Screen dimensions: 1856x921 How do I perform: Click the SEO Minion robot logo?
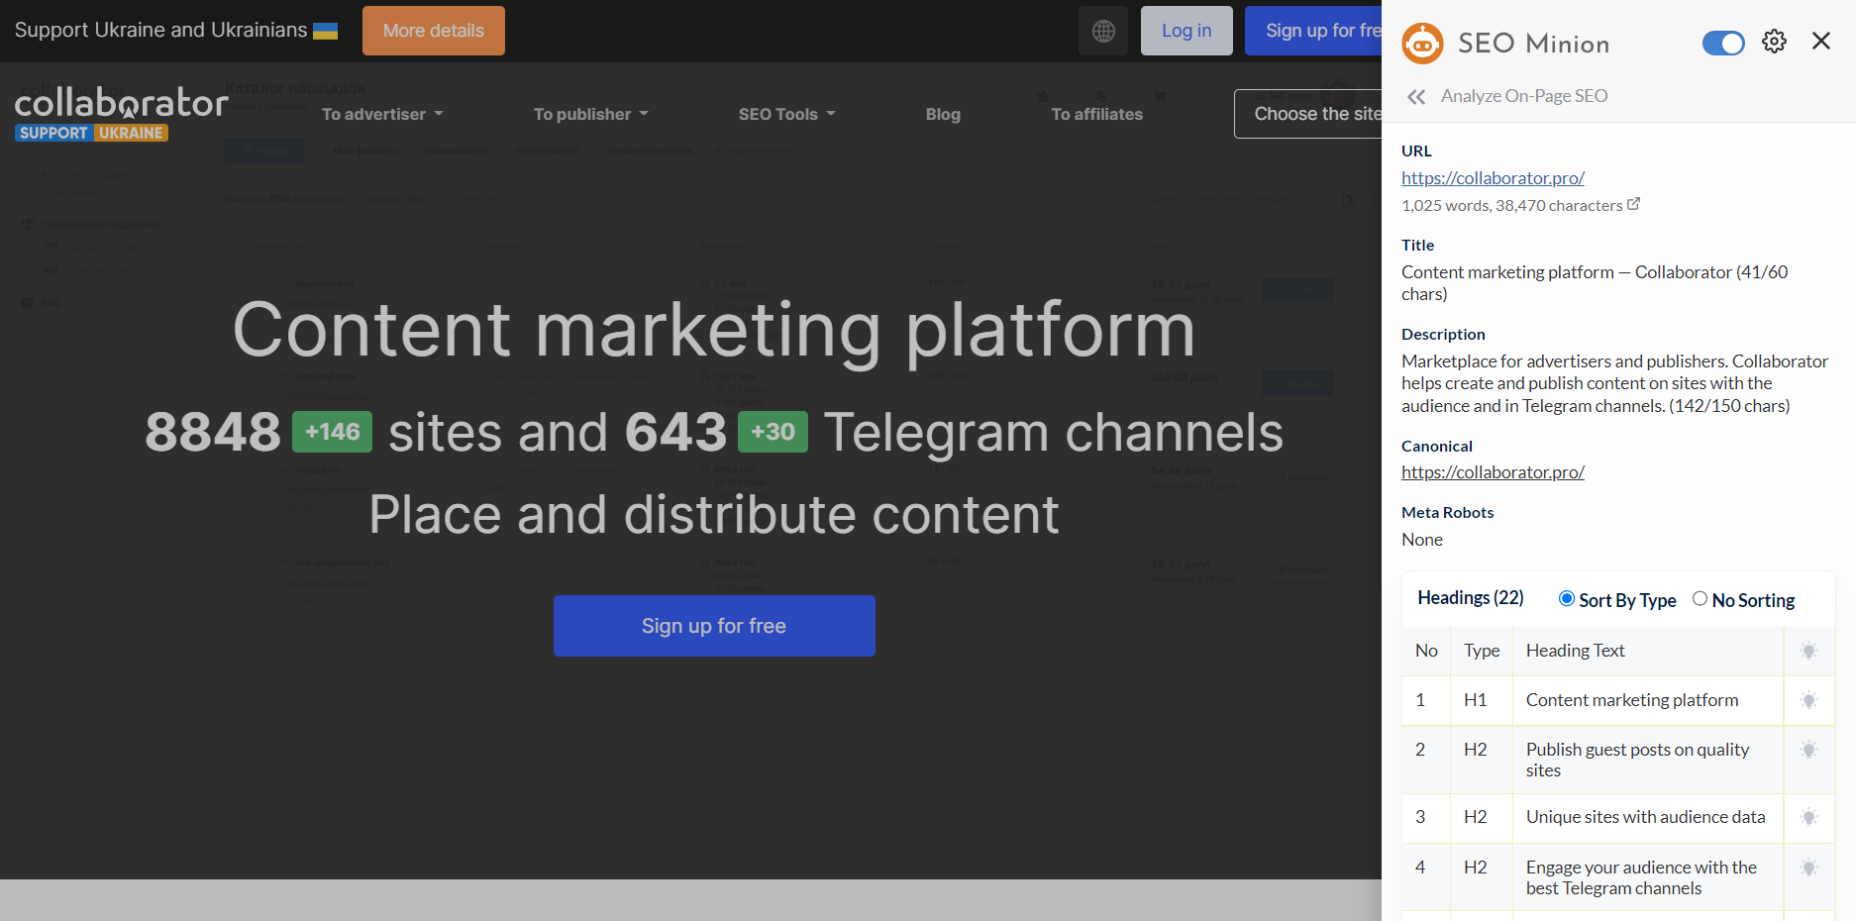(x=1422, y=43)
